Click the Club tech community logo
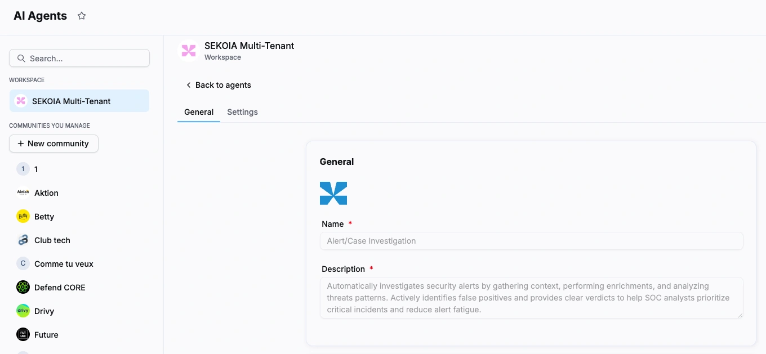The width and height of the screenshot is (766, 354). pyautogui.click(x=23, y=240)
